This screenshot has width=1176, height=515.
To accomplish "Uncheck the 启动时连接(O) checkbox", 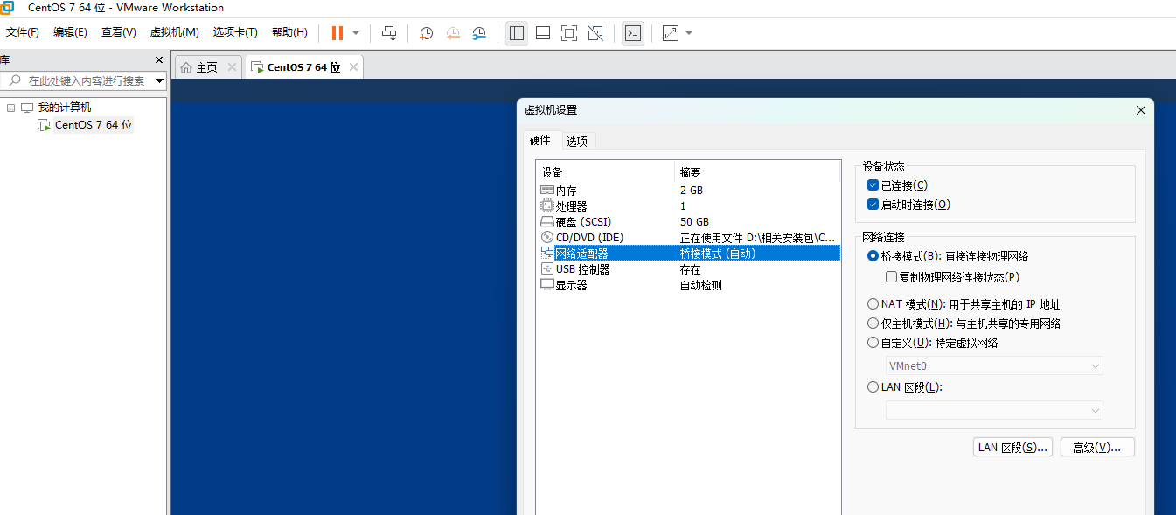I will [873, 205].
